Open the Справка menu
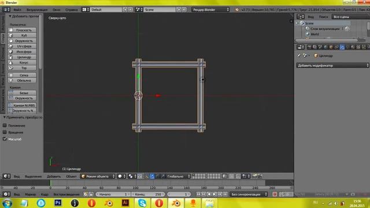 (x=72, y=10)
